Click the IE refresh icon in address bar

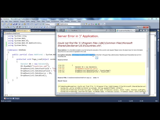coord(112,30)
